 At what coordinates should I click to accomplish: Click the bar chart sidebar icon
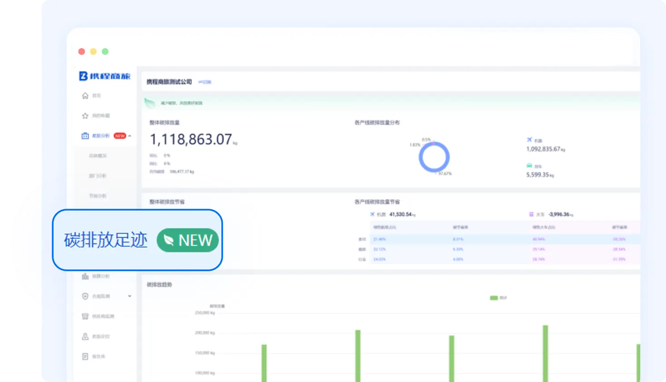[x=85, y=276]
